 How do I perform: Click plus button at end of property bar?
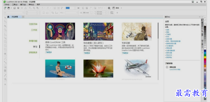point(117,13)
